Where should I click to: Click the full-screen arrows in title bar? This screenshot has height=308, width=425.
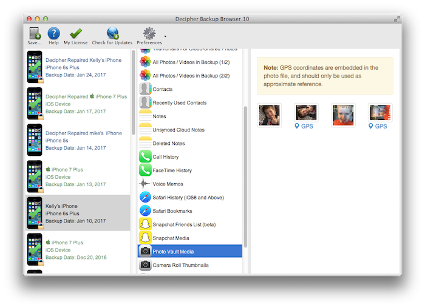396,19
